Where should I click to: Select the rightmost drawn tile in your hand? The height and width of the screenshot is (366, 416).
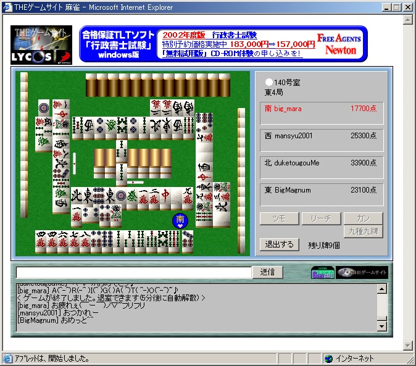187,241
